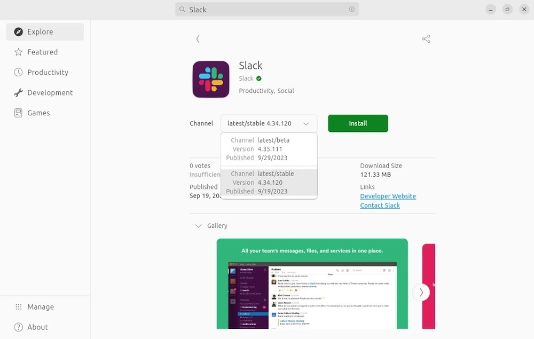This screenshot has width=534, height=339.
Task: Install the Slack app
Action: tap(358, 123)
